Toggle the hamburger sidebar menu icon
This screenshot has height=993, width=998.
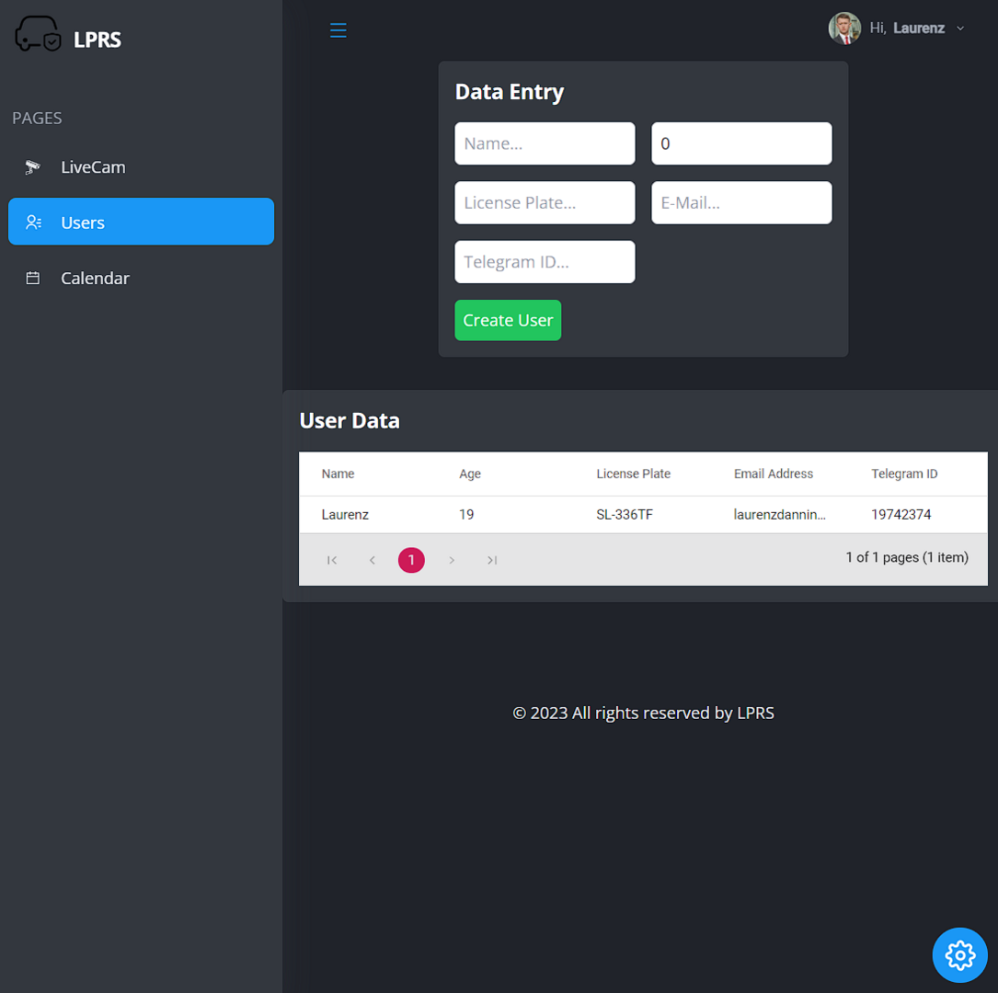338,30
